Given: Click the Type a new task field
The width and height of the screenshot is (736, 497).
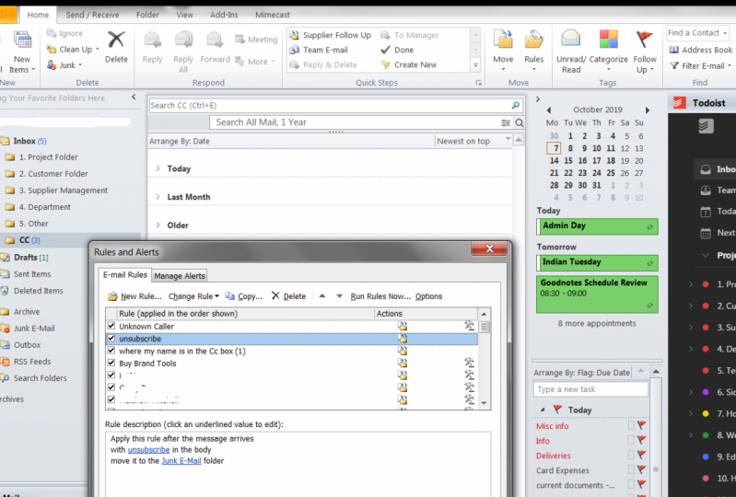Looking at the screenshot, I should coord(590,389).
